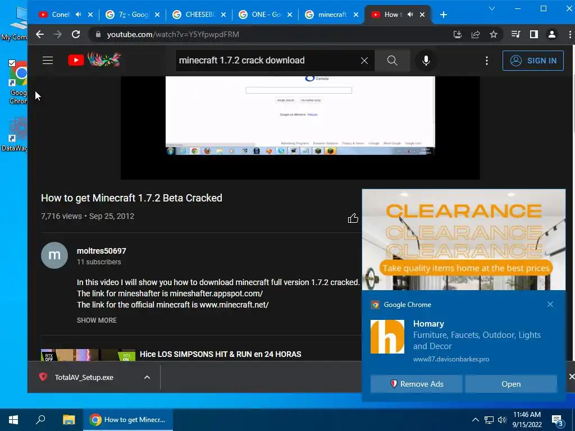Go back to previous page
The height and width of the screenshot is (431, 575).
(x=40, y=34)
